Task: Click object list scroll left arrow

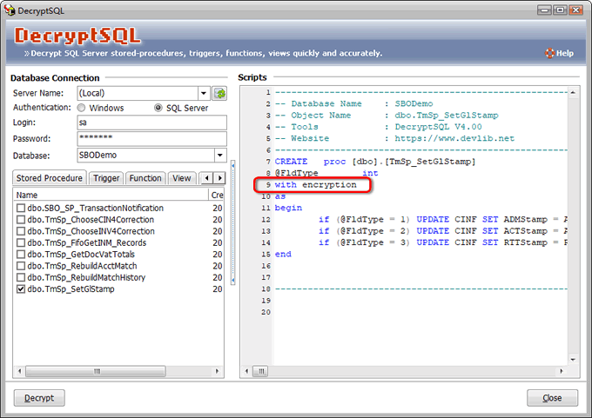Action: coord(19,371)
